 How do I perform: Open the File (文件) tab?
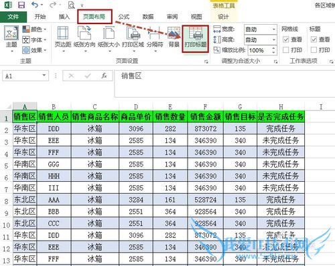pyautogui.click(x=13, y=17)
